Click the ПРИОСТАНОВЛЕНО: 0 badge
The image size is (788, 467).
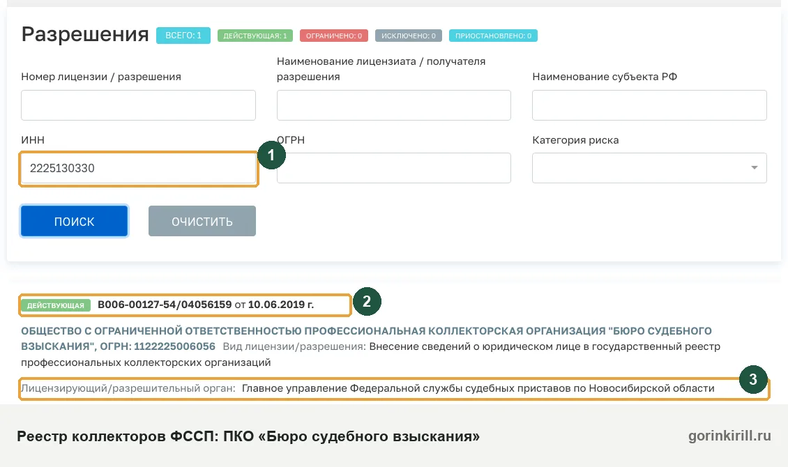(x=493, y=36)
